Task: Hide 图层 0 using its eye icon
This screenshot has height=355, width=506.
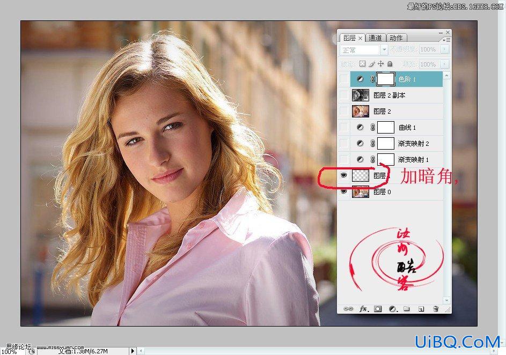Action: click(343, 191)
